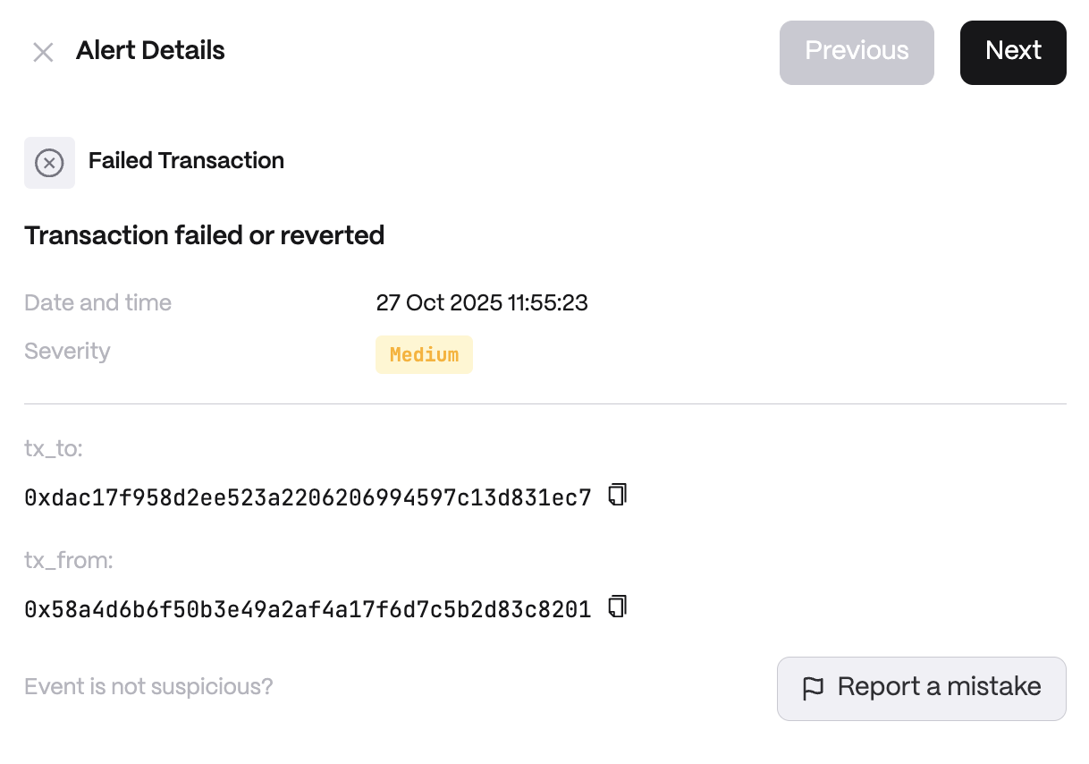
Task: Select the tx_to address 0xdac17f…1ec7
Action: (308, 497)
